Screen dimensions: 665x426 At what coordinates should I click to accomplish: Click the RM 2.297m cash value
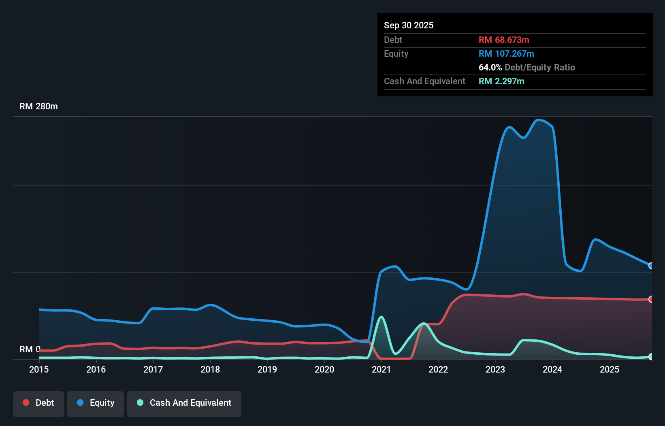(x=501, y=81)
